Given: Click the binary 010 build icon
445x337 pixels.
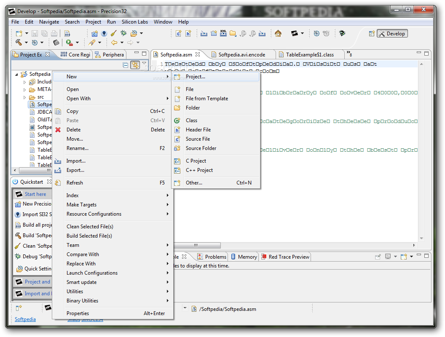Looking at the screenshot, I should click(x=67, y=33).
